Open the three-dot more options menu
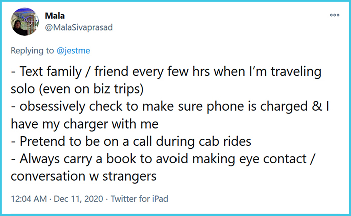Screen dimensions: 351x216 point(334,15)
